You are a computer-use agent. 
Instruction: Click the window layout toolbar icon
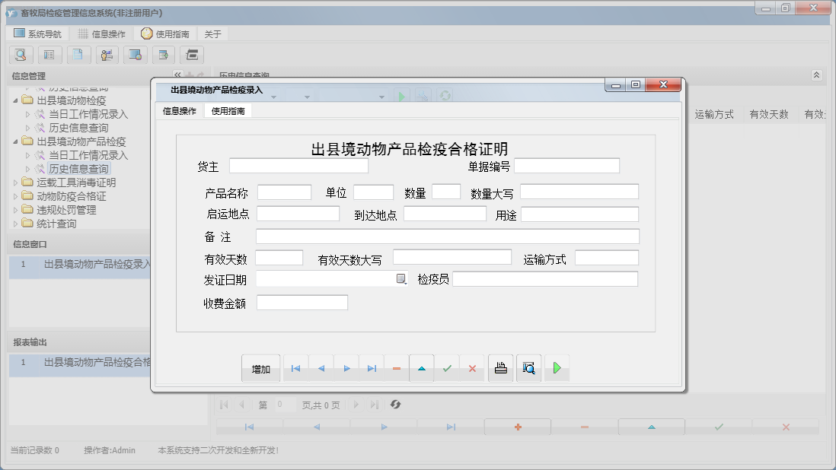[192, 55]
